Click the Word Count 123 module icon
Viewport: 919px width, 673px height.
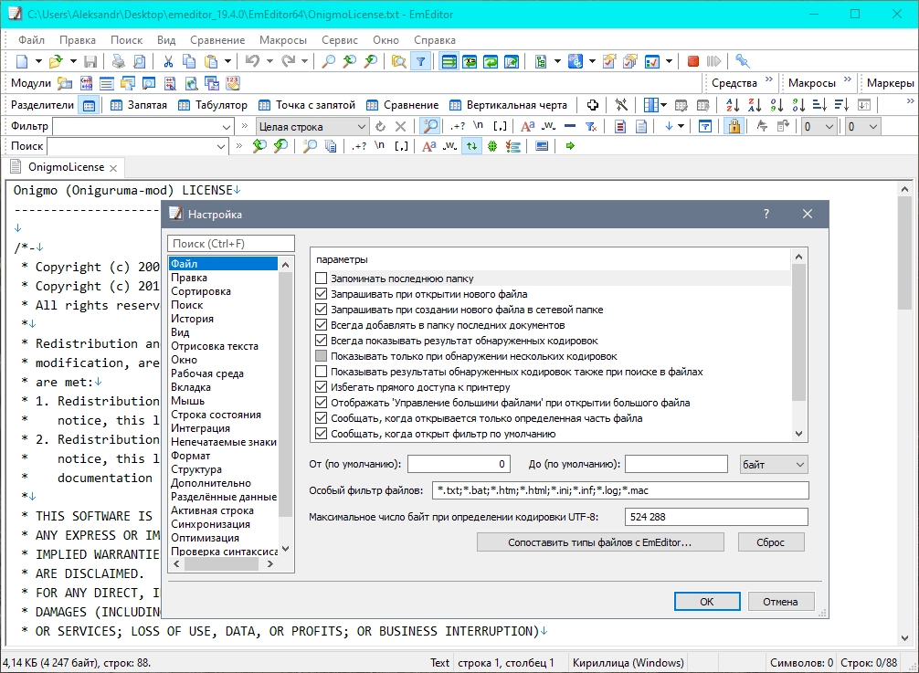click(x=233, y=83)
